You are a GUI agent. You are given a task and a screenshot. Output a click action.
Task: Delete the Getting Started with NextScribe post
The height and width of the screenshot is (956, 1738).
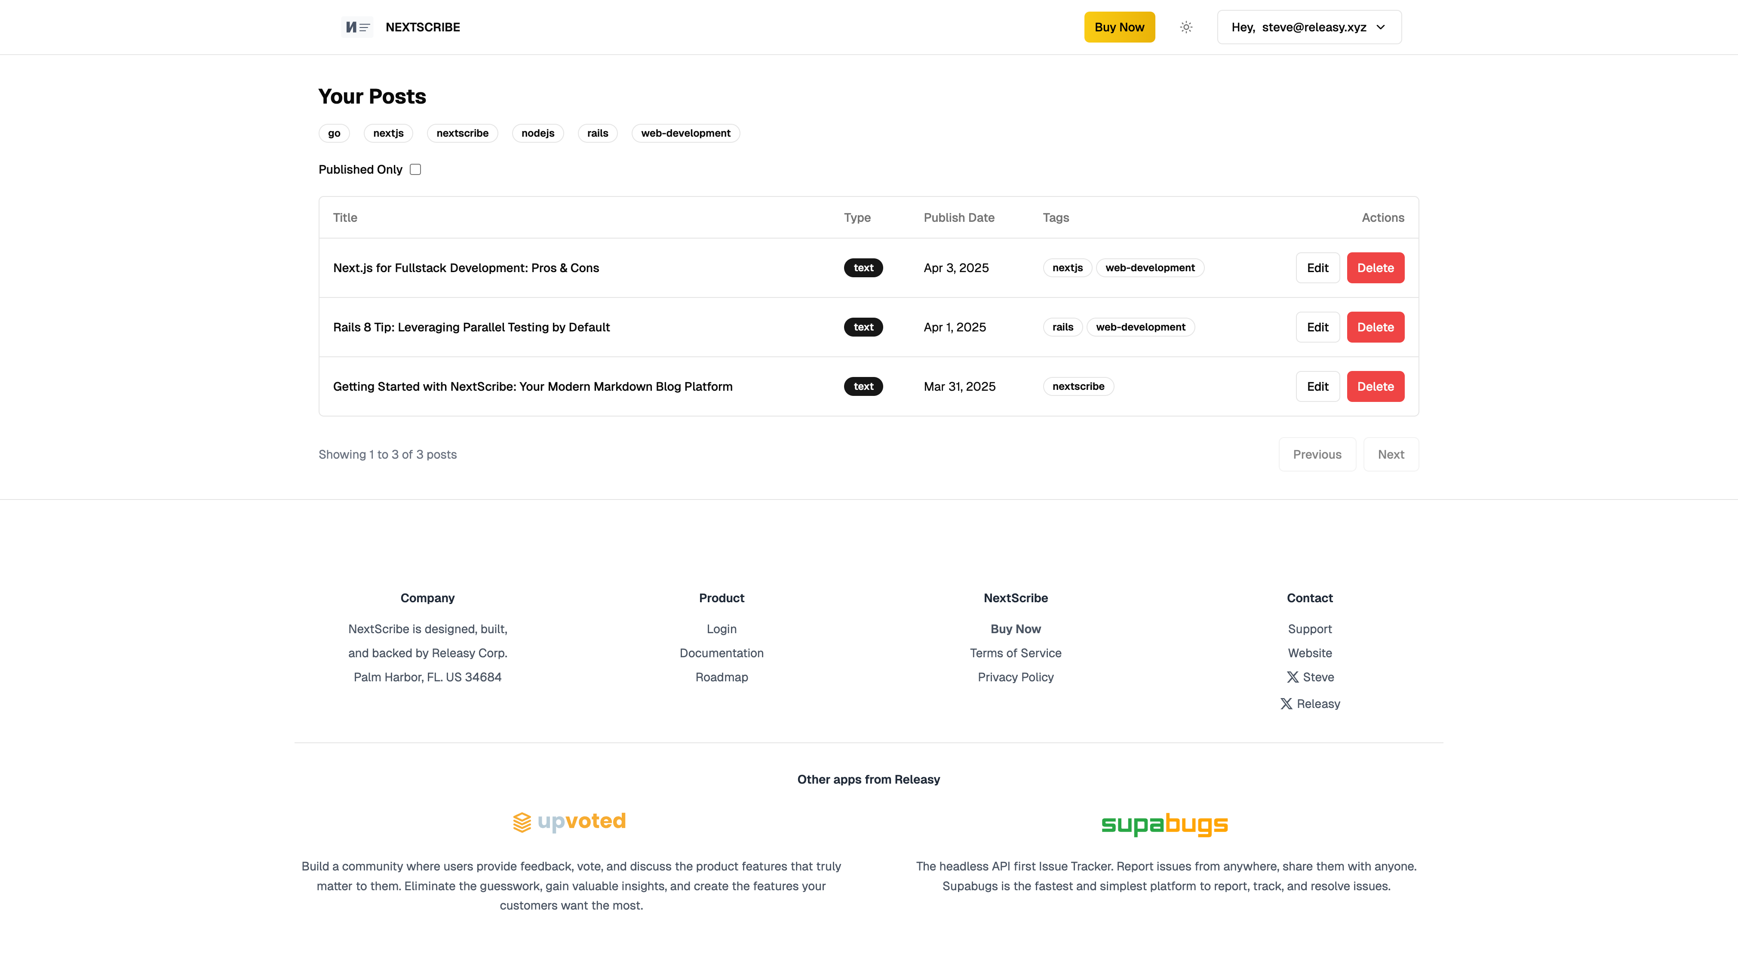1375,386
